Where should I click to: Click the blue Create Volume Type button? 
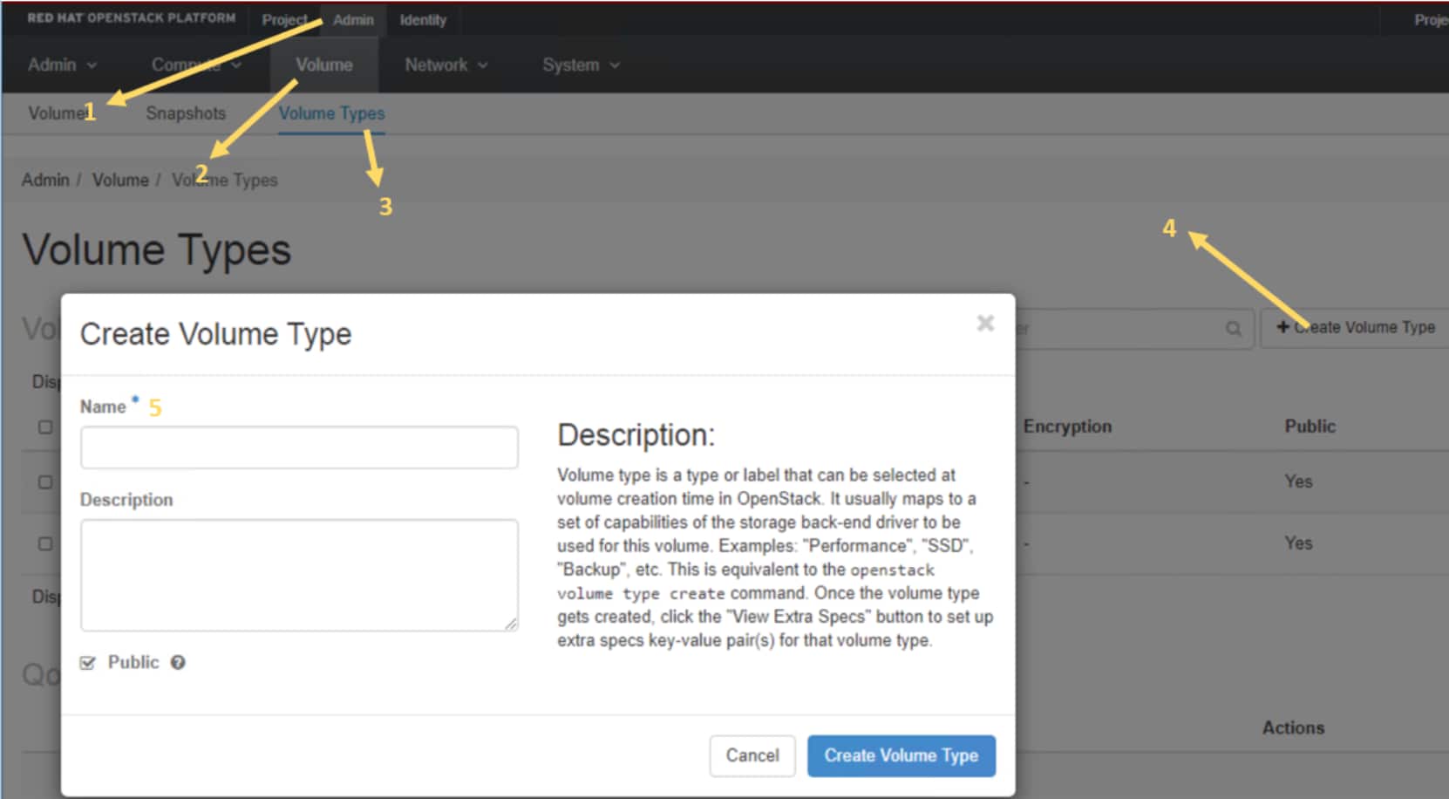click(x=901, y=755)
